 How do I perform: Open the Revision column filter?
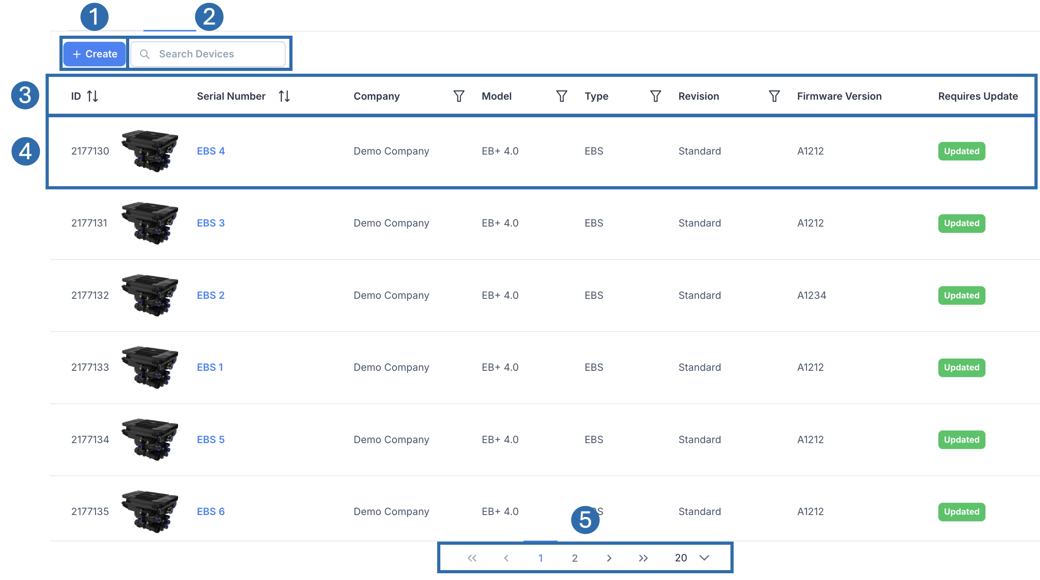(x=774, y=96)
